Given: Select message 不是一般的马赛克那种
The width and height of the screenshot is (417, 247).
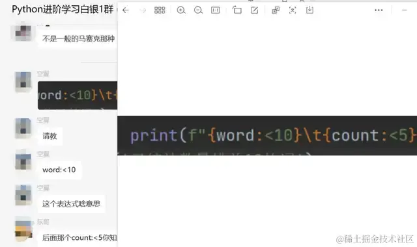Looking at the screenshot, I should (x=78, y=39).
